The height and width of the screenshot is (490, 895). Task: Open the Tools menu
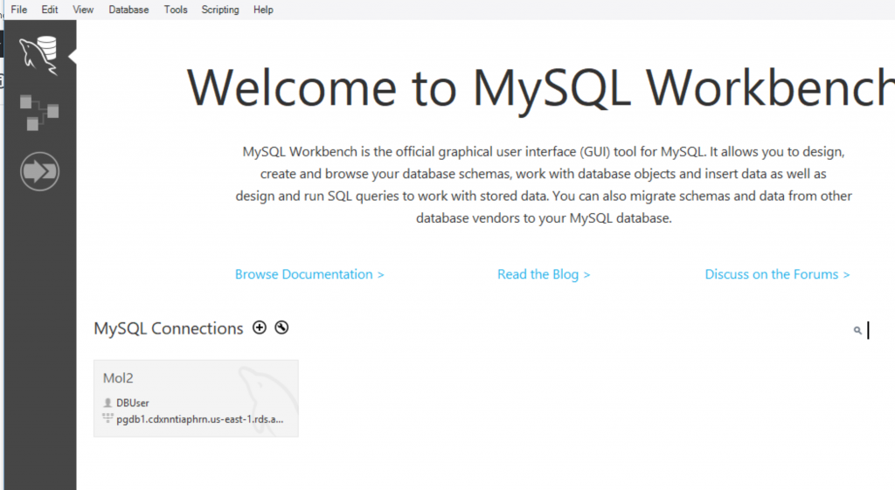(176, 10)
